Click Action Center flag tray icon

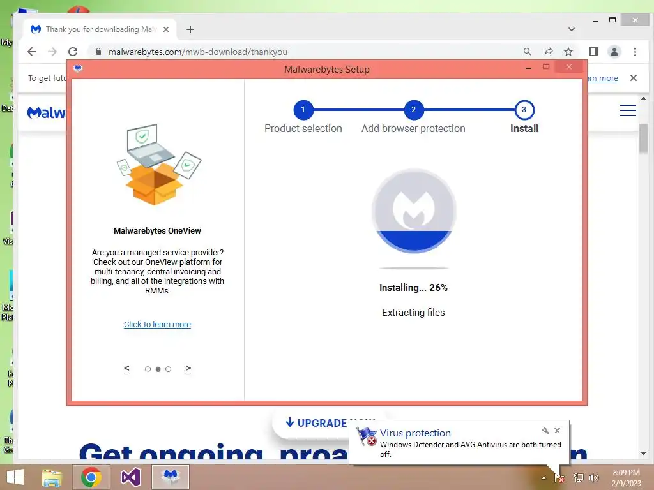[x=559, y=477]
